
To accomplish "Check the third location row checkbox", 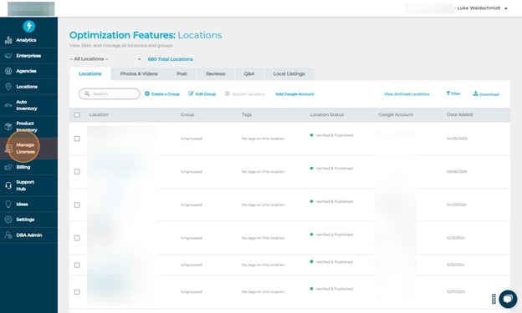I will (x=77, y=205).
